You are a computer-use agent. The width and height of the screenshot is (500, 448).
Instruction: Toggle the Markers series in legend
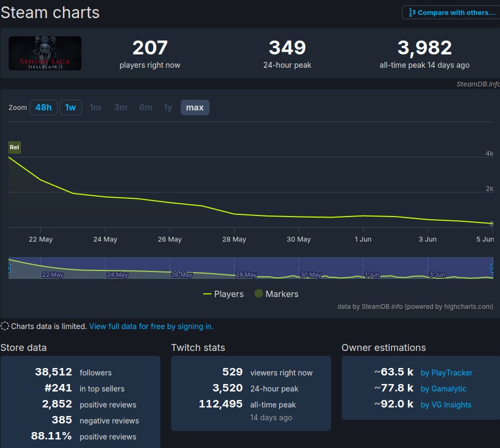(277, 294)
